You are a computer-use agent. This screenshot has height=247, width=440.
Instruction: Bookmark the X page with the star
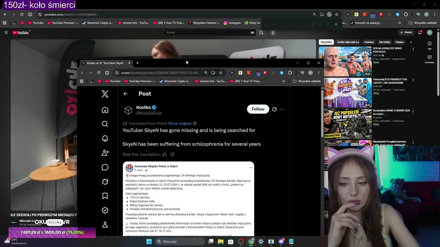click(221, 73)
